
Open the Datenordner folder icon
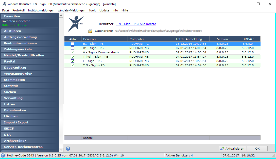pos(90,31)
